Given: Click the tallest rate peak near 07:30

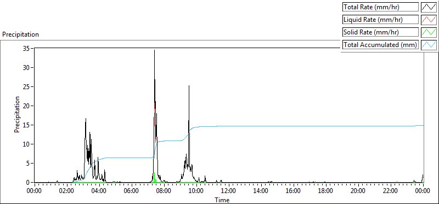Looking at the screenshot, I should click(x=154, y=50).
